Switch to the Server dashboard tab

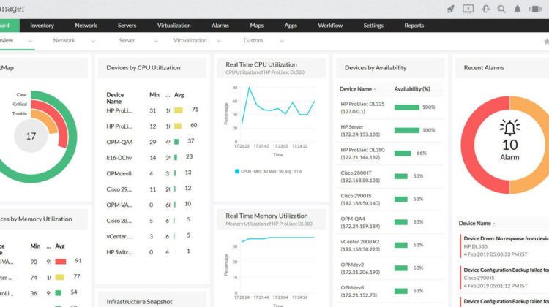point(127,40)
